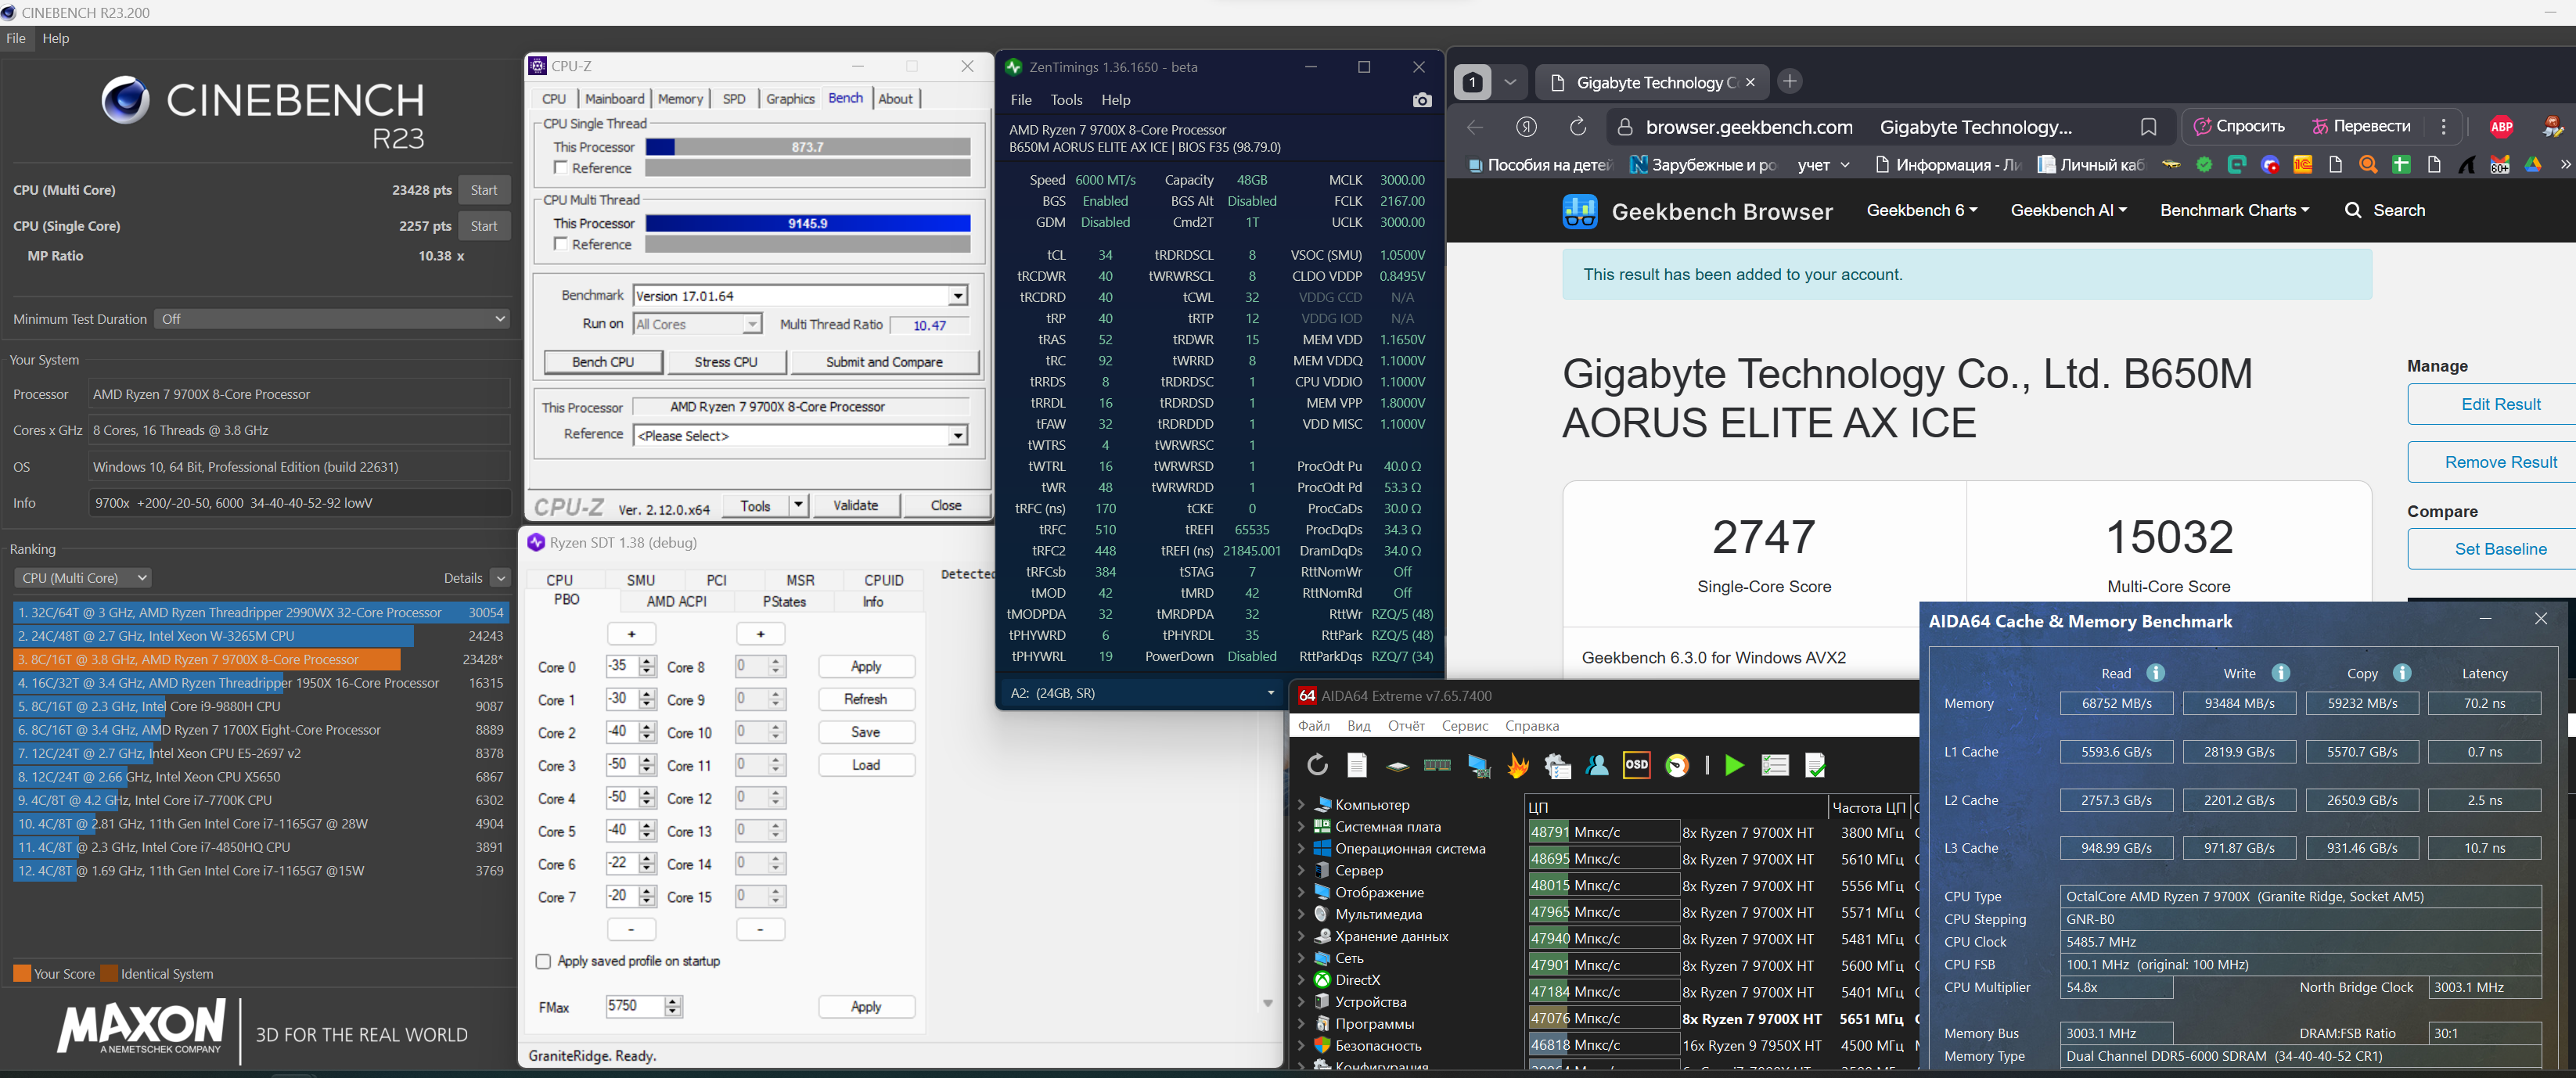Open the Minimum Test Duration dropdown

[333, 319]
